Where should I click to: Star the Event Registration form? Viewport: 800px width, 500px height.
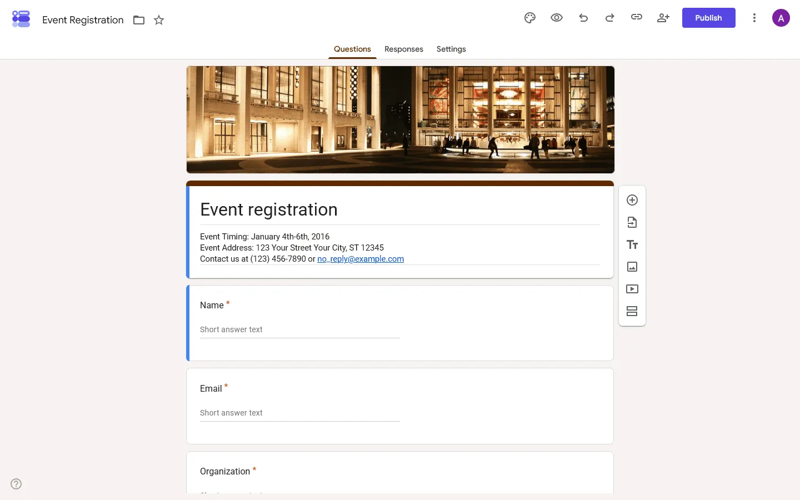tap(159, 20)
